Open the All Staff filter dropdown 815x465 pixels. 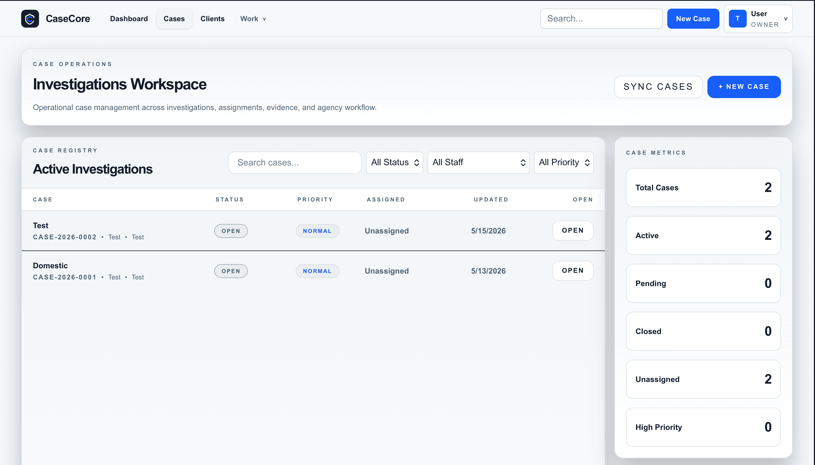point(478,162)
